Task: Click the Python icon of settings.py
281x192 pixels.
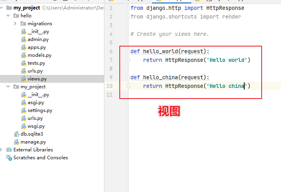Action: [x=24, y=110]
